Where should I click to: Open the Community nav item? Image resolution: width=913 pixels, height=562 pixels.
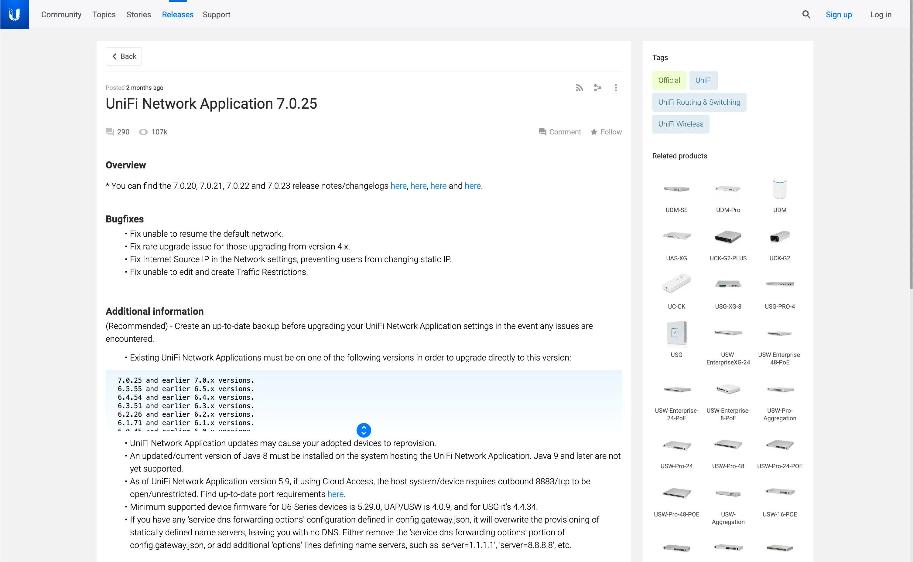(61, 15)
